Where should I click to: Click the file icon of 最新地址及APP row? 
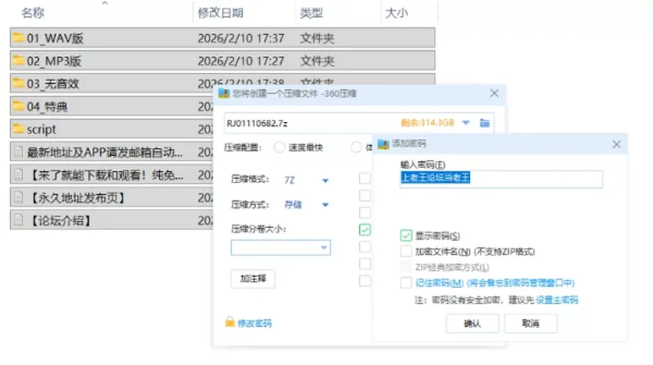point(18,152)
